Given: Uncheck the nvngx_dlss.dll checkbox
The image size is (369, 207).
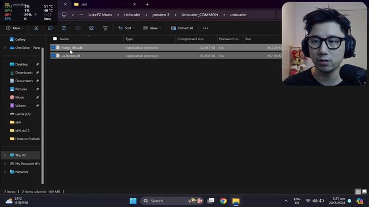Looking at the screenshot, I should tap(53, 48).
